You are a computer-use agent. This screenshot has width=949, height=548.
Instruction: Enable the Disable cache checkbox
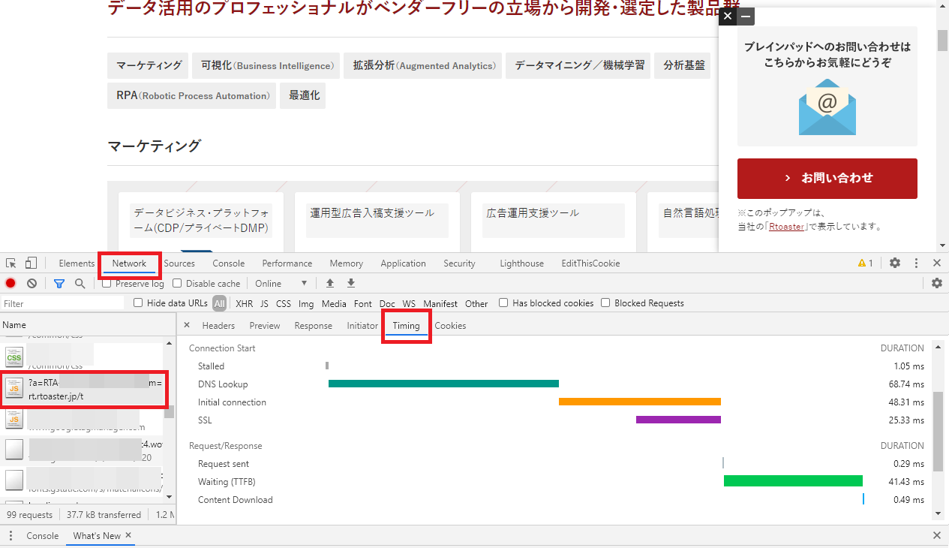coord(177,283)
